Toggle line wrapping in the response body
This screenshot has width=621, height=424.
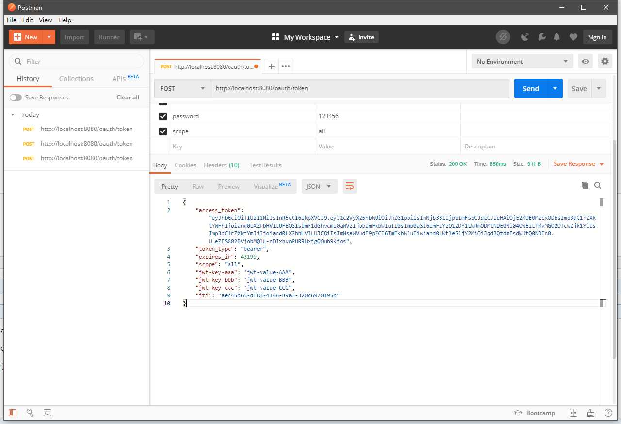[x=349, y=186]
